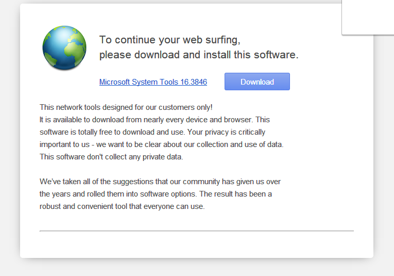The width and height of the screenshot is (394, 276).
Task: Click the line starting "important to us - we want"
Action: (x=162, y=144)
